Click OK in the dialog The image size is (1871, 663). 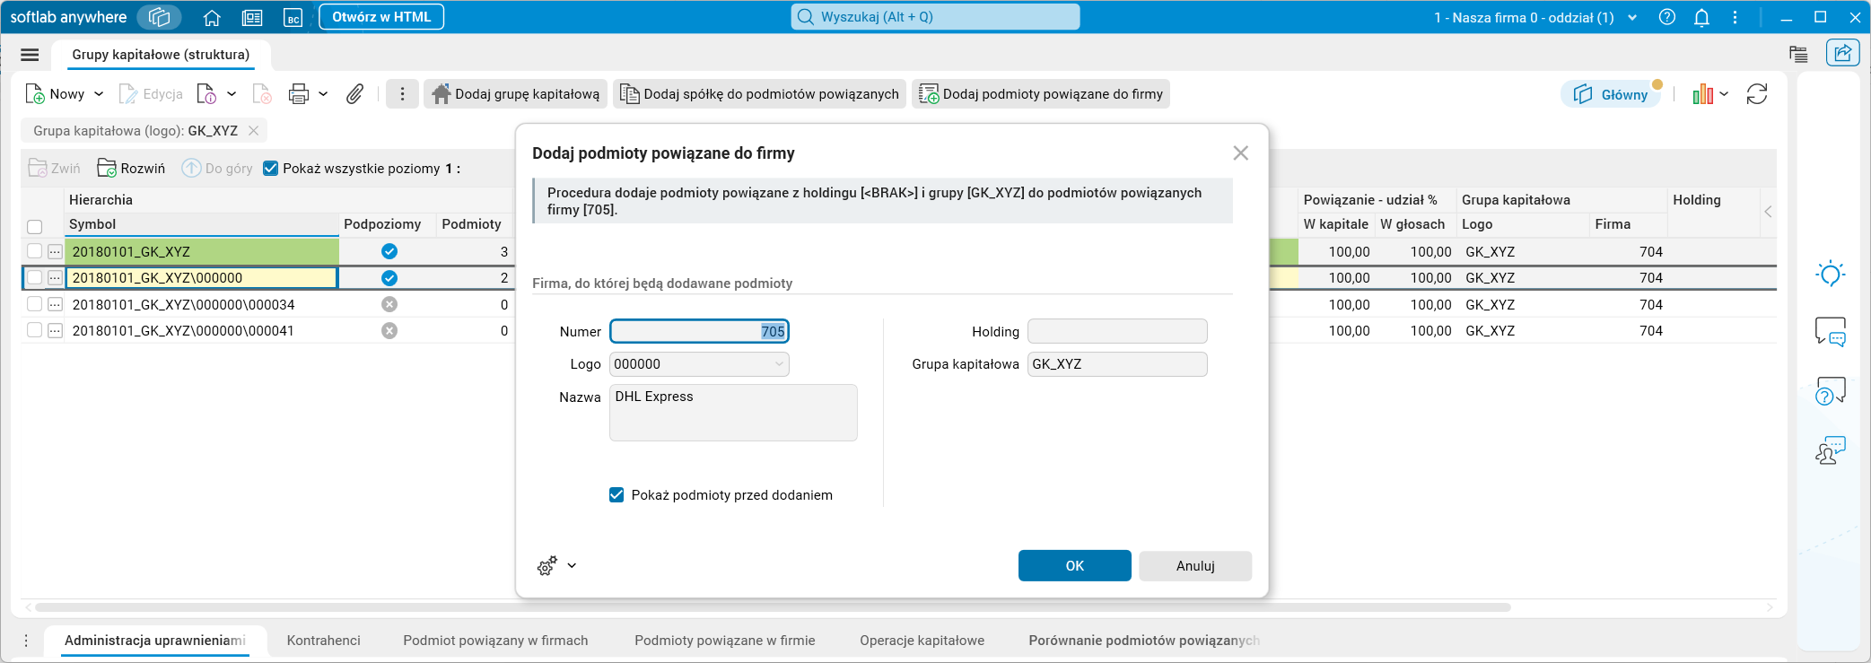(x=1075, y=566)
